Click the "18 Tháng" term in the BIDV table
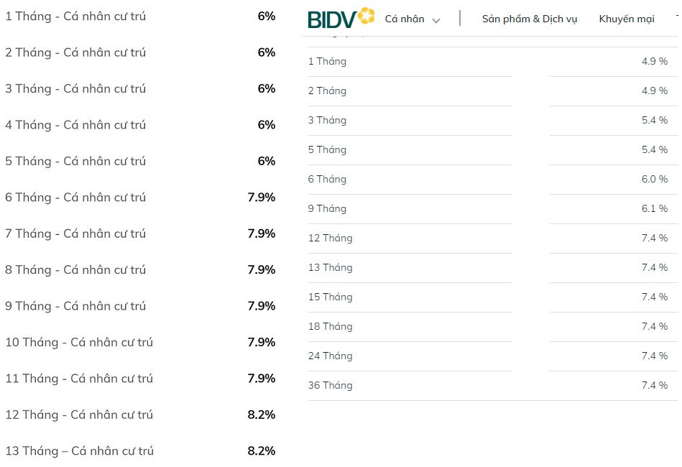Image resolution: width=682 pixels, height=467 pixels. 330,327
